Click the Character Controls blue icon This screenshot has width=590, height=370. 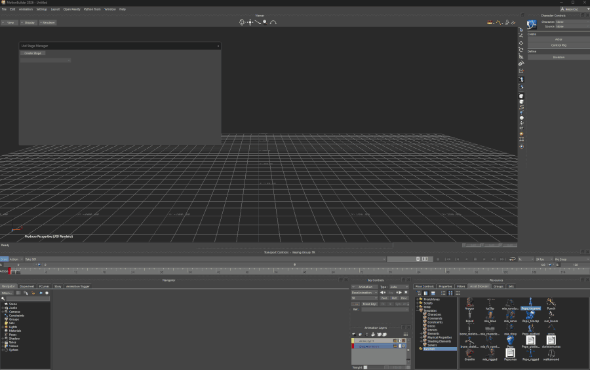[x=532, y=24]
